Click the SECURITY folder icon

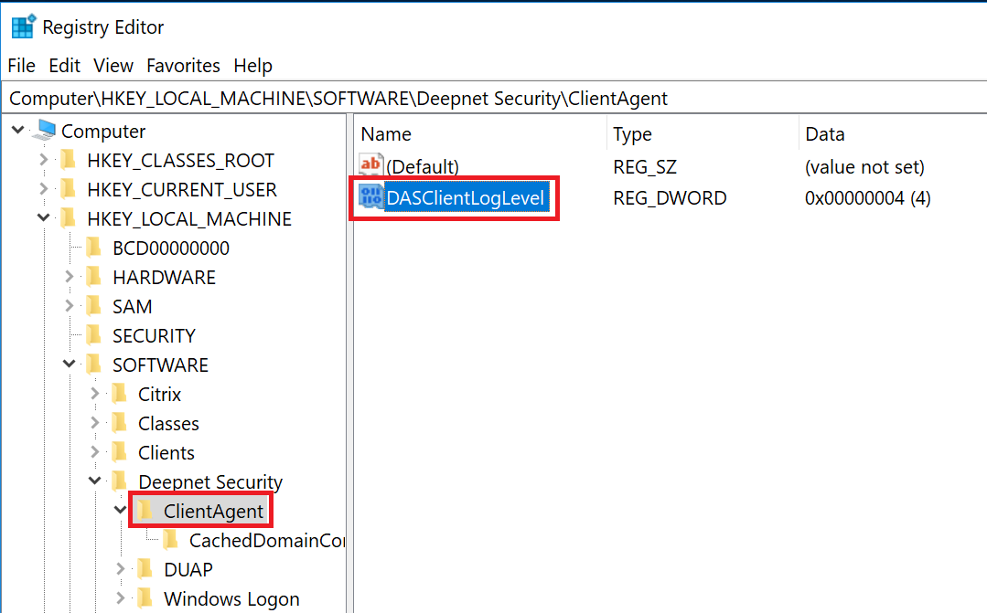click(x=94, y=336)
